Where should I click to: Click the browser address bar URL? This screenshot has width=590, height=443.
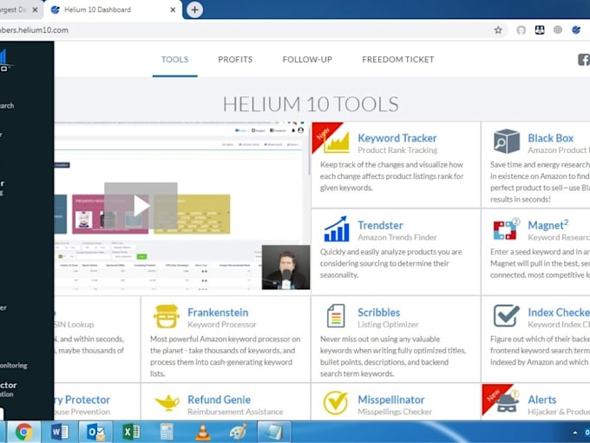(34, 30)
